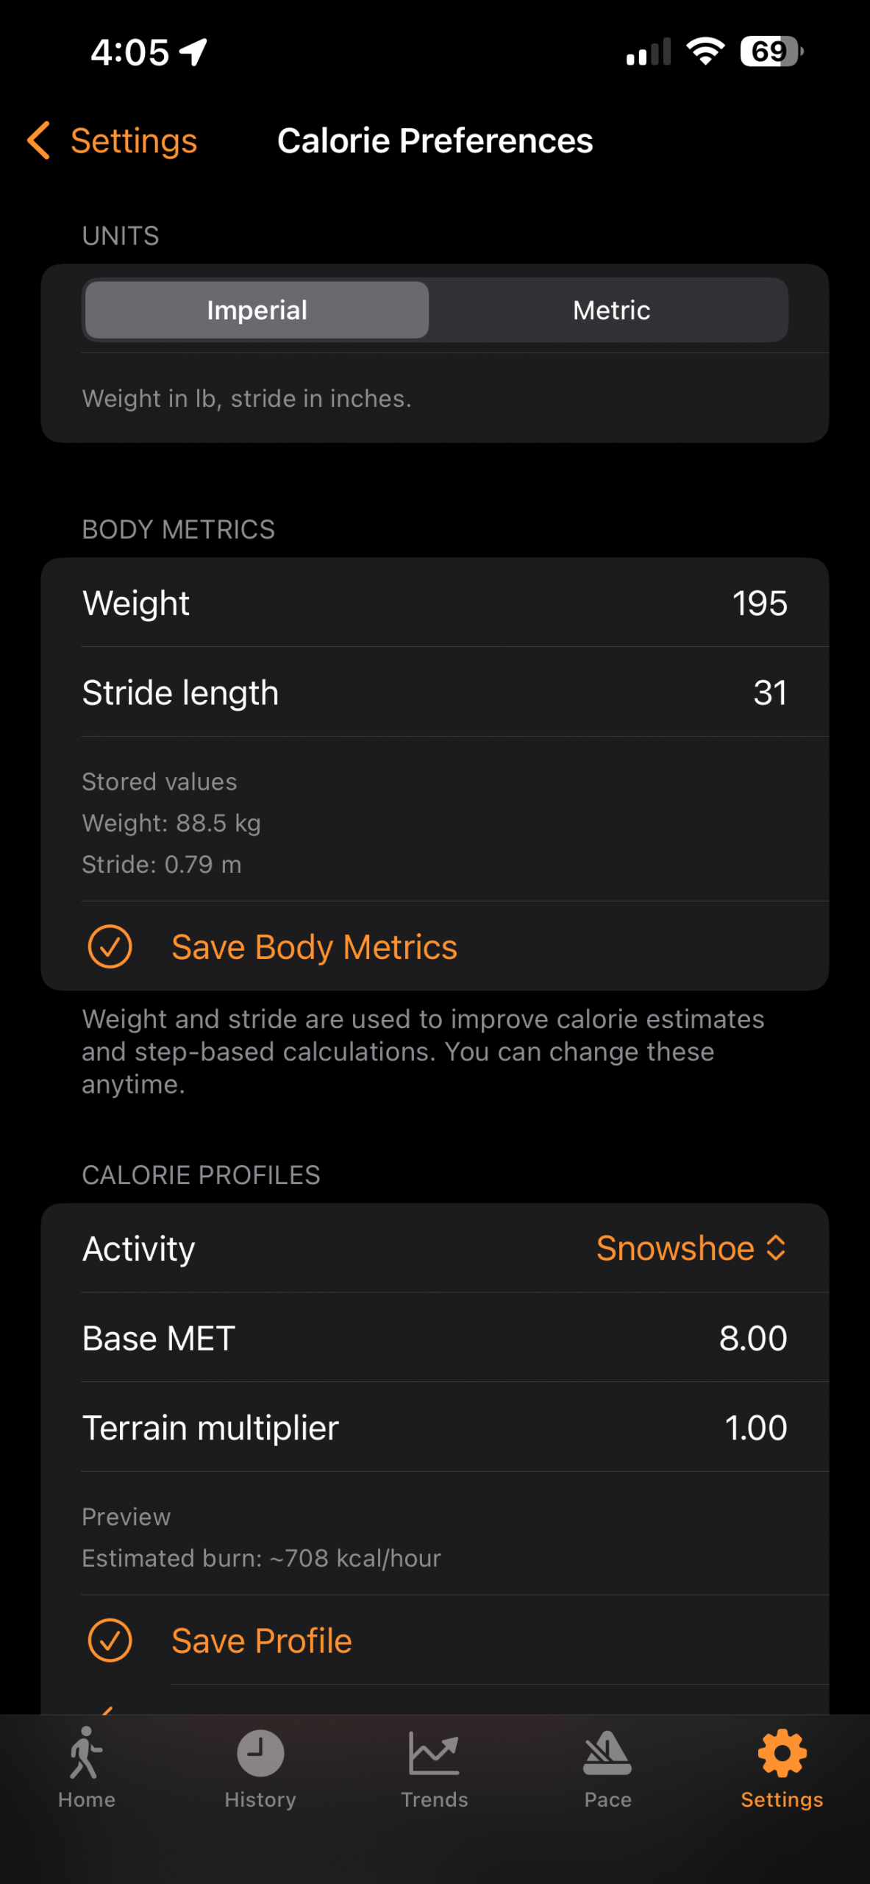Tap the walking figure Home icon

point(87,1753)
